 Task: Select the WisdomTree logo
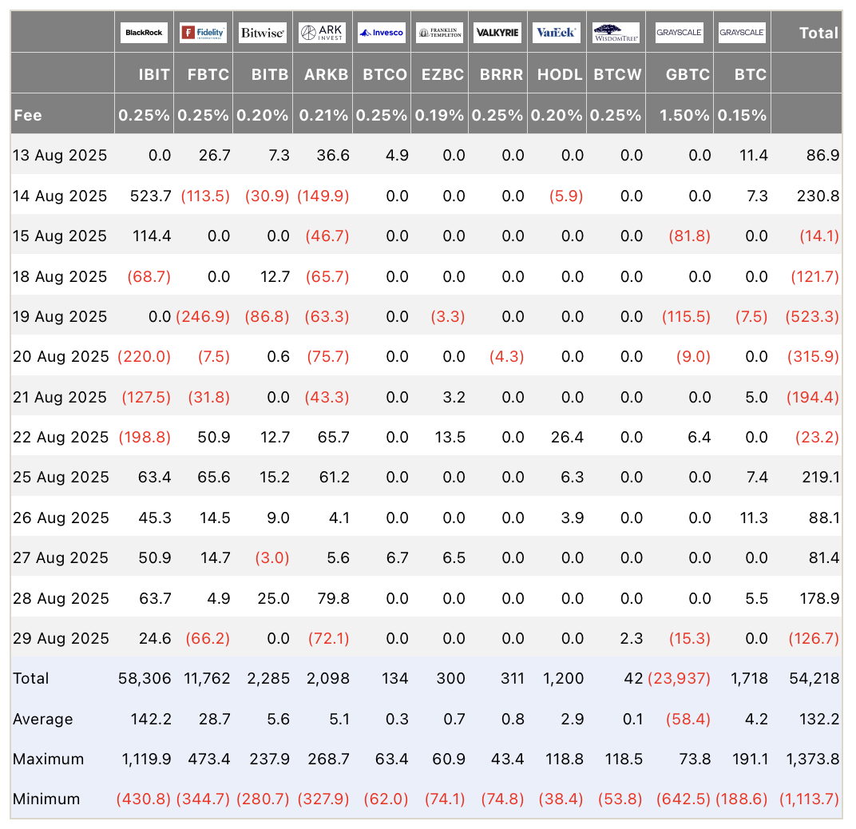(x=616, y=33)
